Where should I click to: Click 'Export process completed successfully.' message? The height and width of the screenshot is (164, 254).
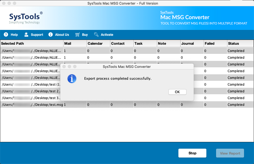point(118,79)
